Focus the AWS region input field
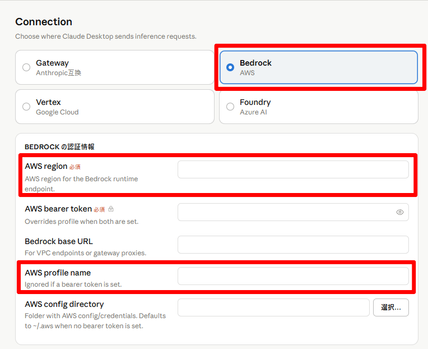The image size is (428, 349). click(x=293, y=169)
